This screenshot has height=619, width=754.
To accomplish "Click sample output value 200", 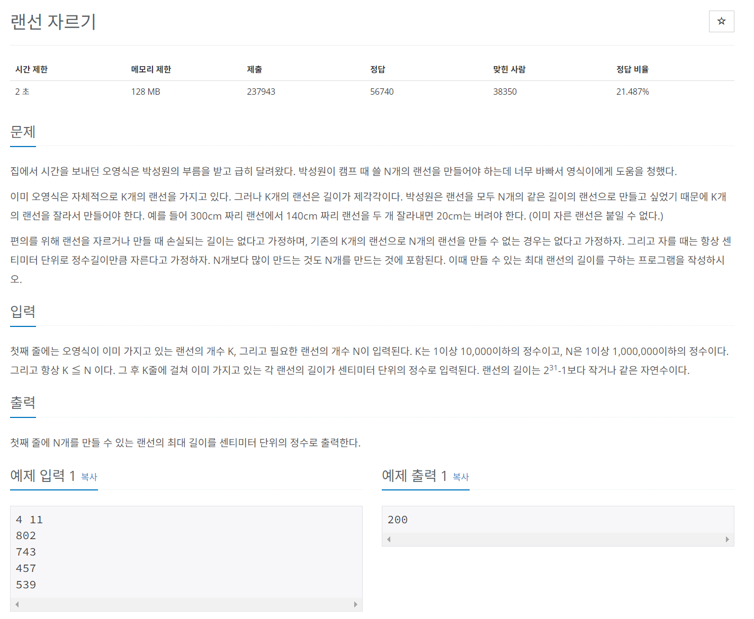I will (398, 520).
